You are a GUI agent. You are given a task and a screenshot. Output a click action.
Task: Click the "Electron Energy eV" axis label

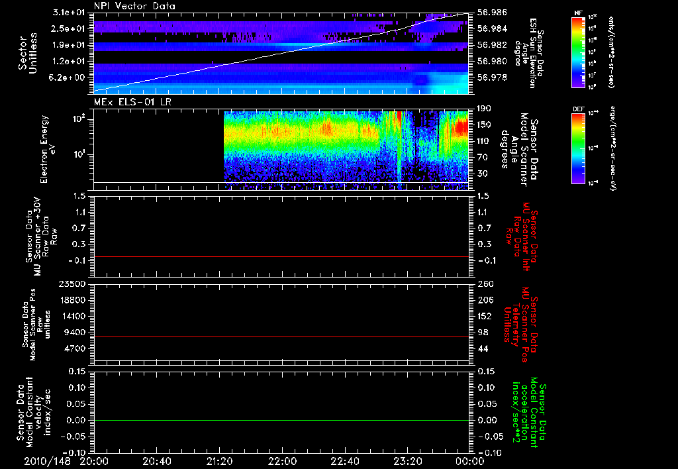[48, 149]
